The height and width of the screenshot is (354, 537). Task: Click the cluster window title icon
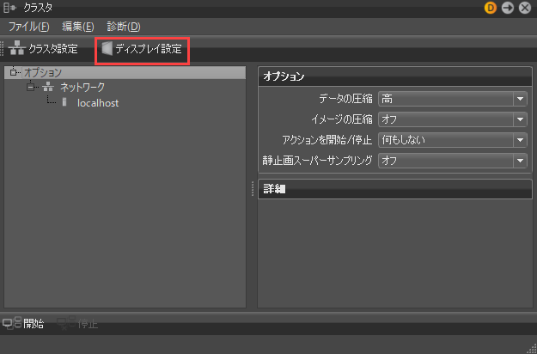click(x=9, y=8)
